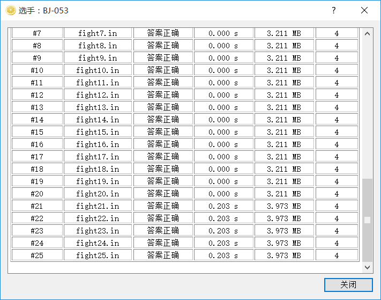
Task: Select the fight24.in cell
Action: pyautogui.click(x=98, y=243)
